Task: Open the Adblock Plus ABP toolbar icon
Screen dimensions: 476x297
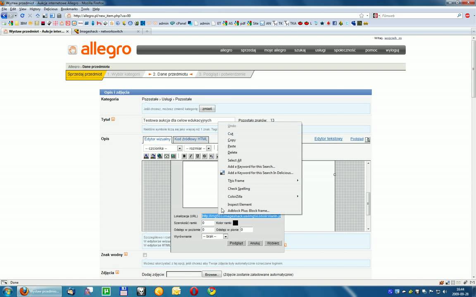Action: tap(467, 15)
